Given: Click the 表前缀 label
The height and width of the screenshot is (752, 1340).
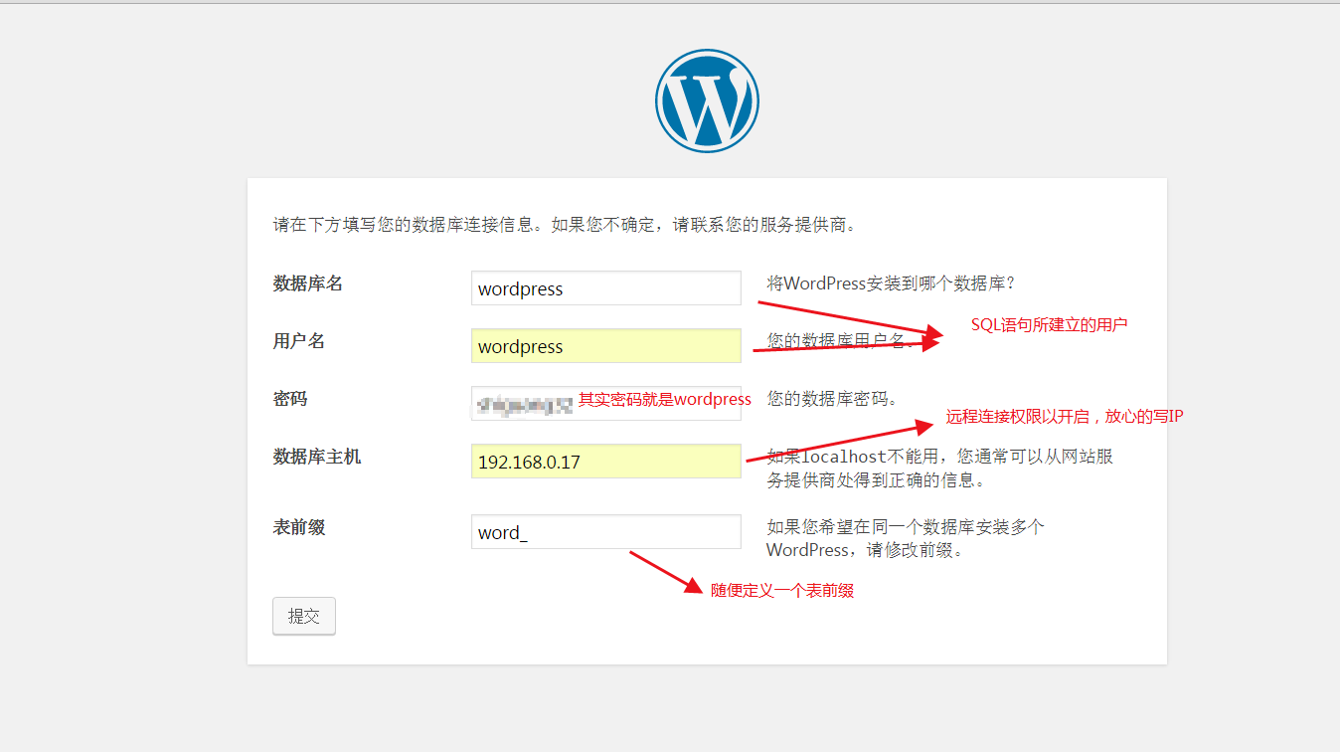Looking at the screenshot, I should pos(299,527).
